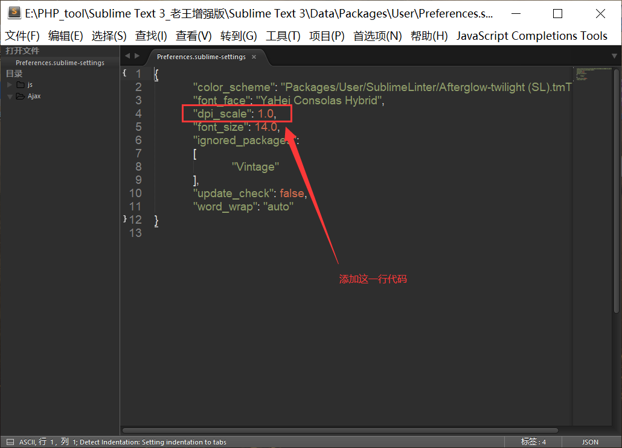Click the 14.0 font size value
Viewport: 622px width, 448px height.
tap(266, 127)
